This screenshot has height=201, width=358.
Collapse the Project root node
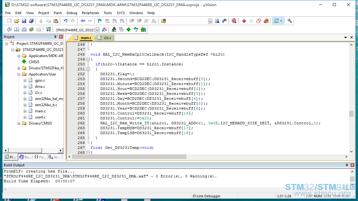point(7,44)
